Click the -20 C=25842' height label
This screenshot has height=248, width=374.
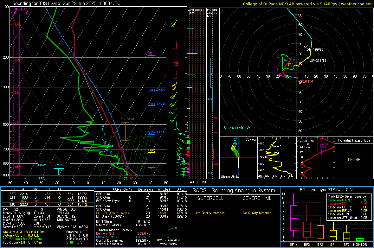pyautogui.click(x=158, y=104)
